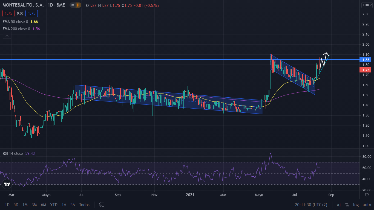Select the 5A time range
This screenshot has width=374, height=210.
click(73, 205)
